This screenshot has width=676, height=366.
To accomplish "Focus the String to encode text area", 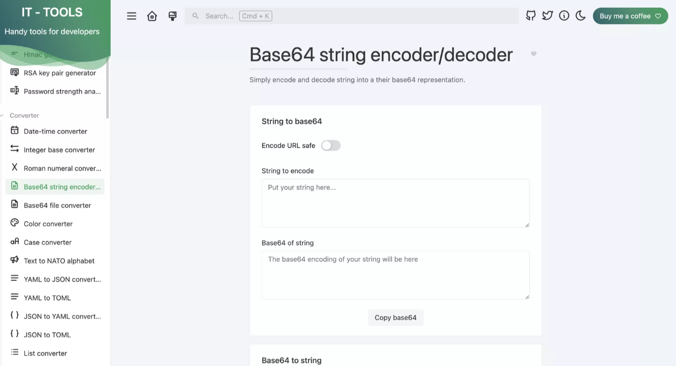I will 396,203.
